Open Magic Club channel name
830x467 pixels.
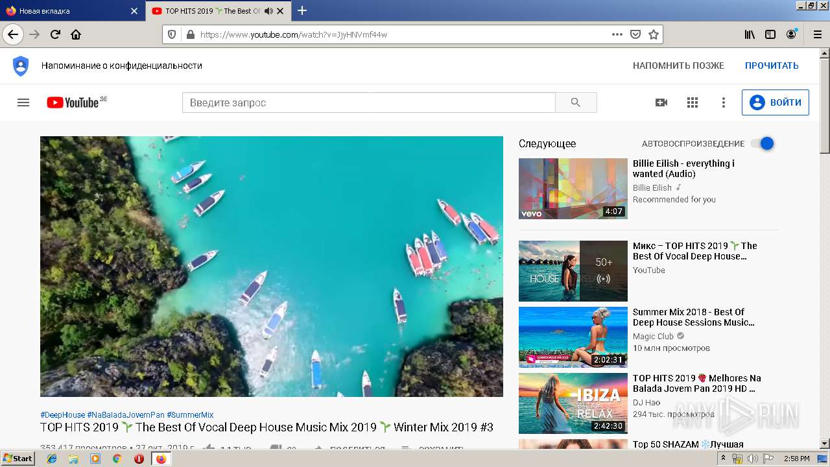(653, 336)
